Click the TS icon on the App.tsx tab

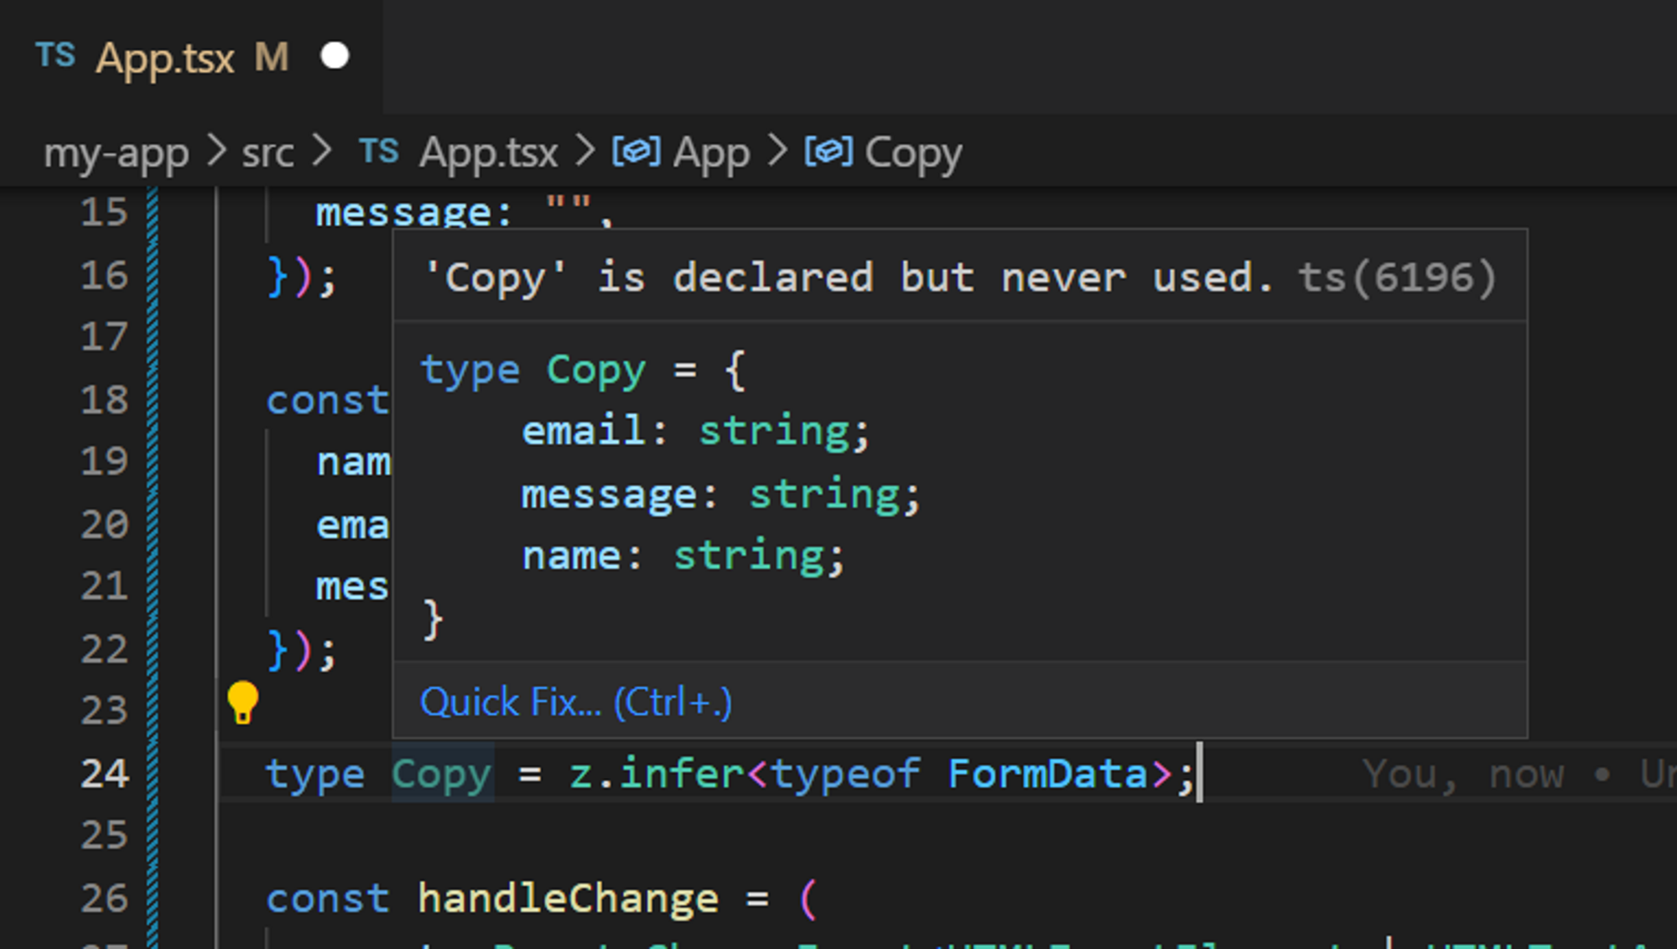[56, 55]
